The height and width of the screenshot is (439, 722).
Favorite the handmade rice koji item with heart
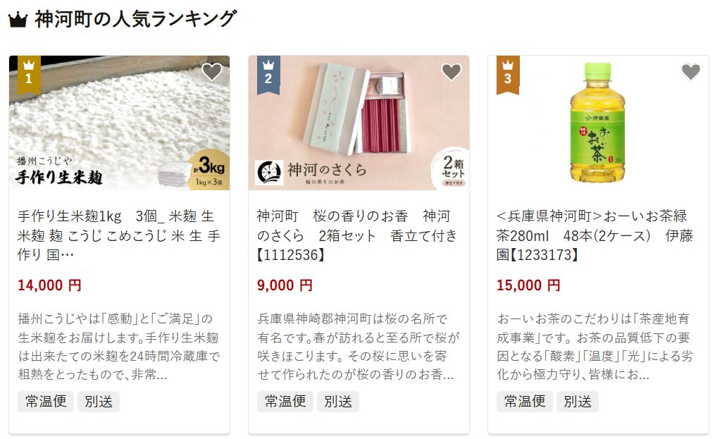click(212, 72)
